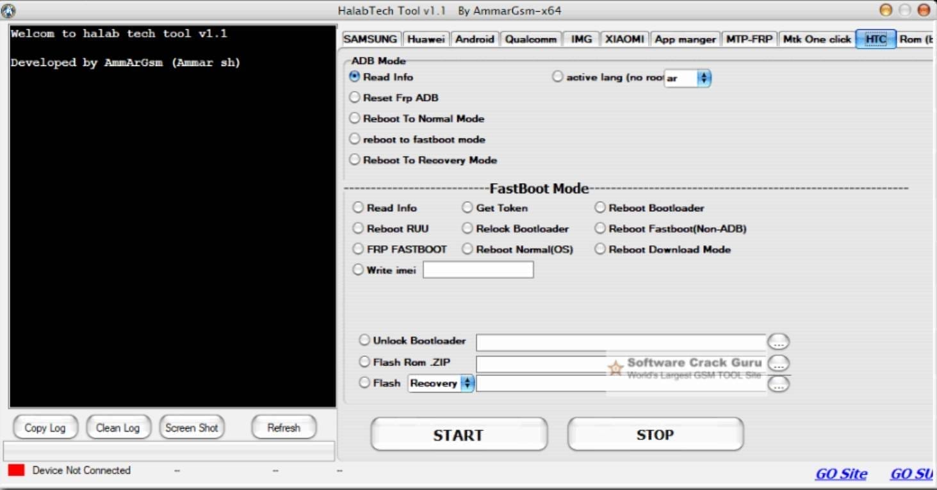Click the Write imei input field

(478, 270)
